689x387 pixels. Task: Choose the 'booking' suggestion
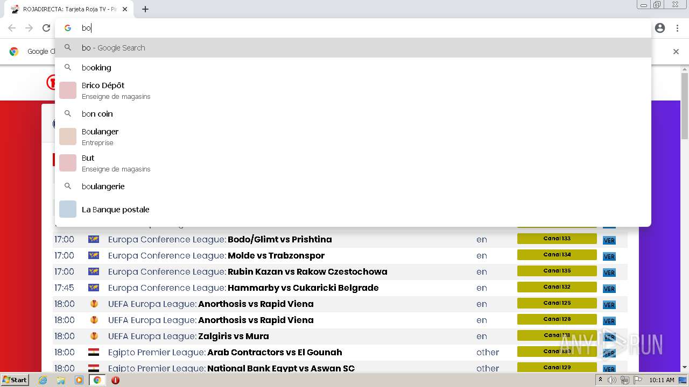point(353,68)
